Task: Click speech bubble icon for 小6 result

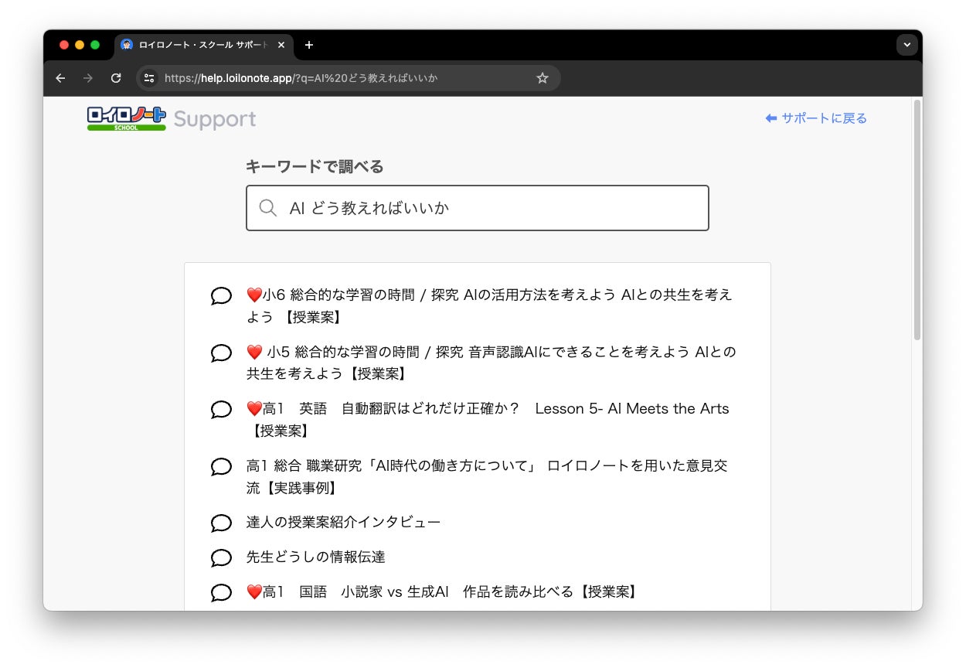Action: click(221, 296)
